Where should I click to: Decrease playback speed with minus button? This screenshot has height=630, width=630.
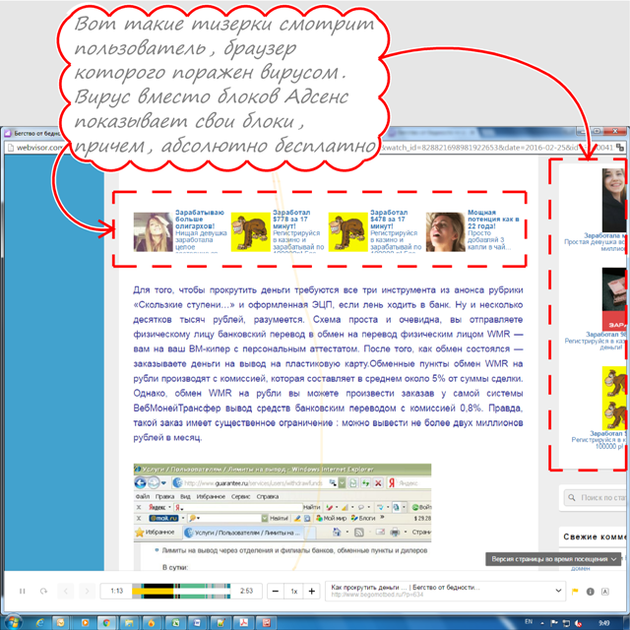coord(273,591)
